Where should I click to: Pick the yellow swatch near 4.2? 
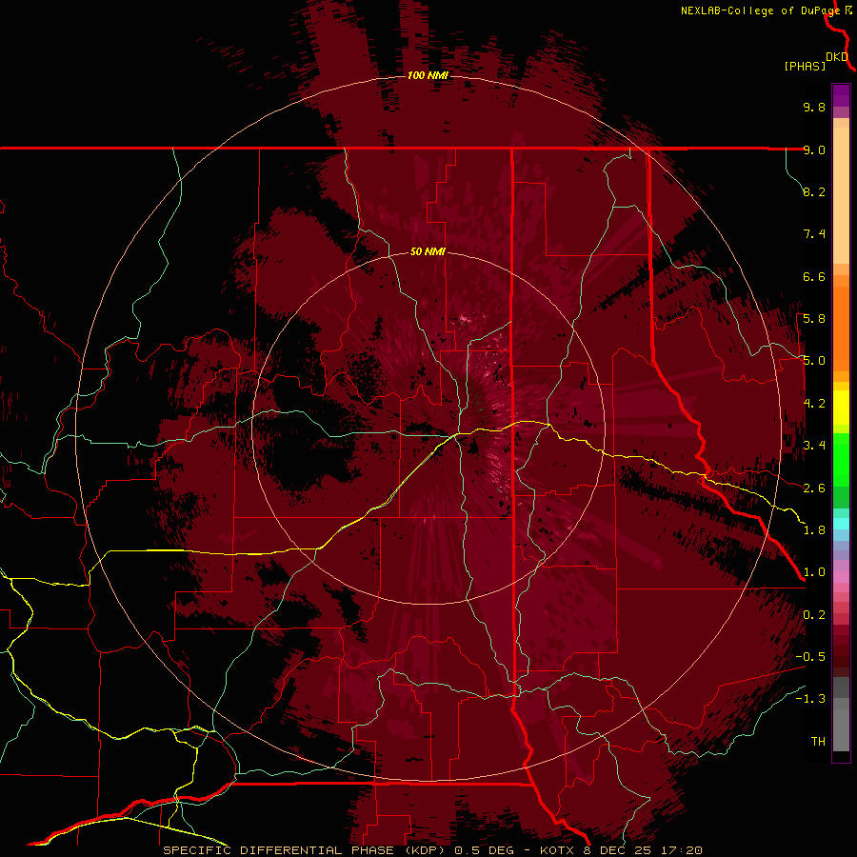pos(841,408)
